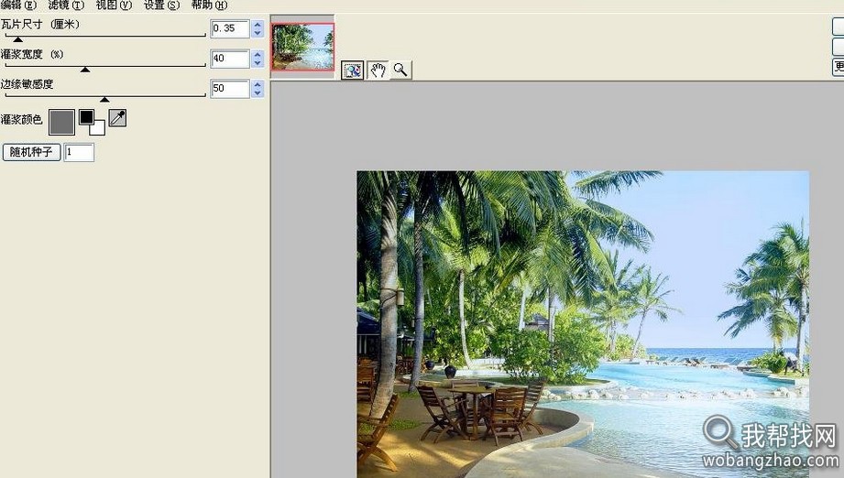The image size is (844, 478).
Task: Select the hand pan tool
Action: (378, 70)
